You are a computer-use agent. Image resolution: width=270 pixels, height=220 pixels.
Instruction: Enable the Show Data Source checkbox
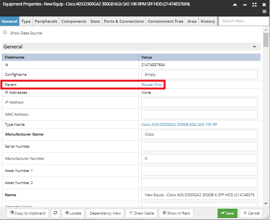point(5,32)
